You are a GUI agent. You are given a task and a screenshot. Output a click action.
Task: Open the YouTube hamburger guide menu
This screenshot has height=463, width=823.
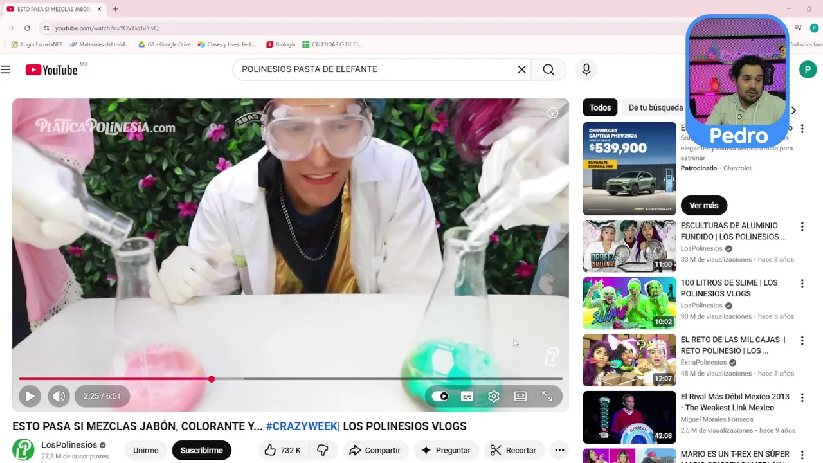click(x=6, y=69)
